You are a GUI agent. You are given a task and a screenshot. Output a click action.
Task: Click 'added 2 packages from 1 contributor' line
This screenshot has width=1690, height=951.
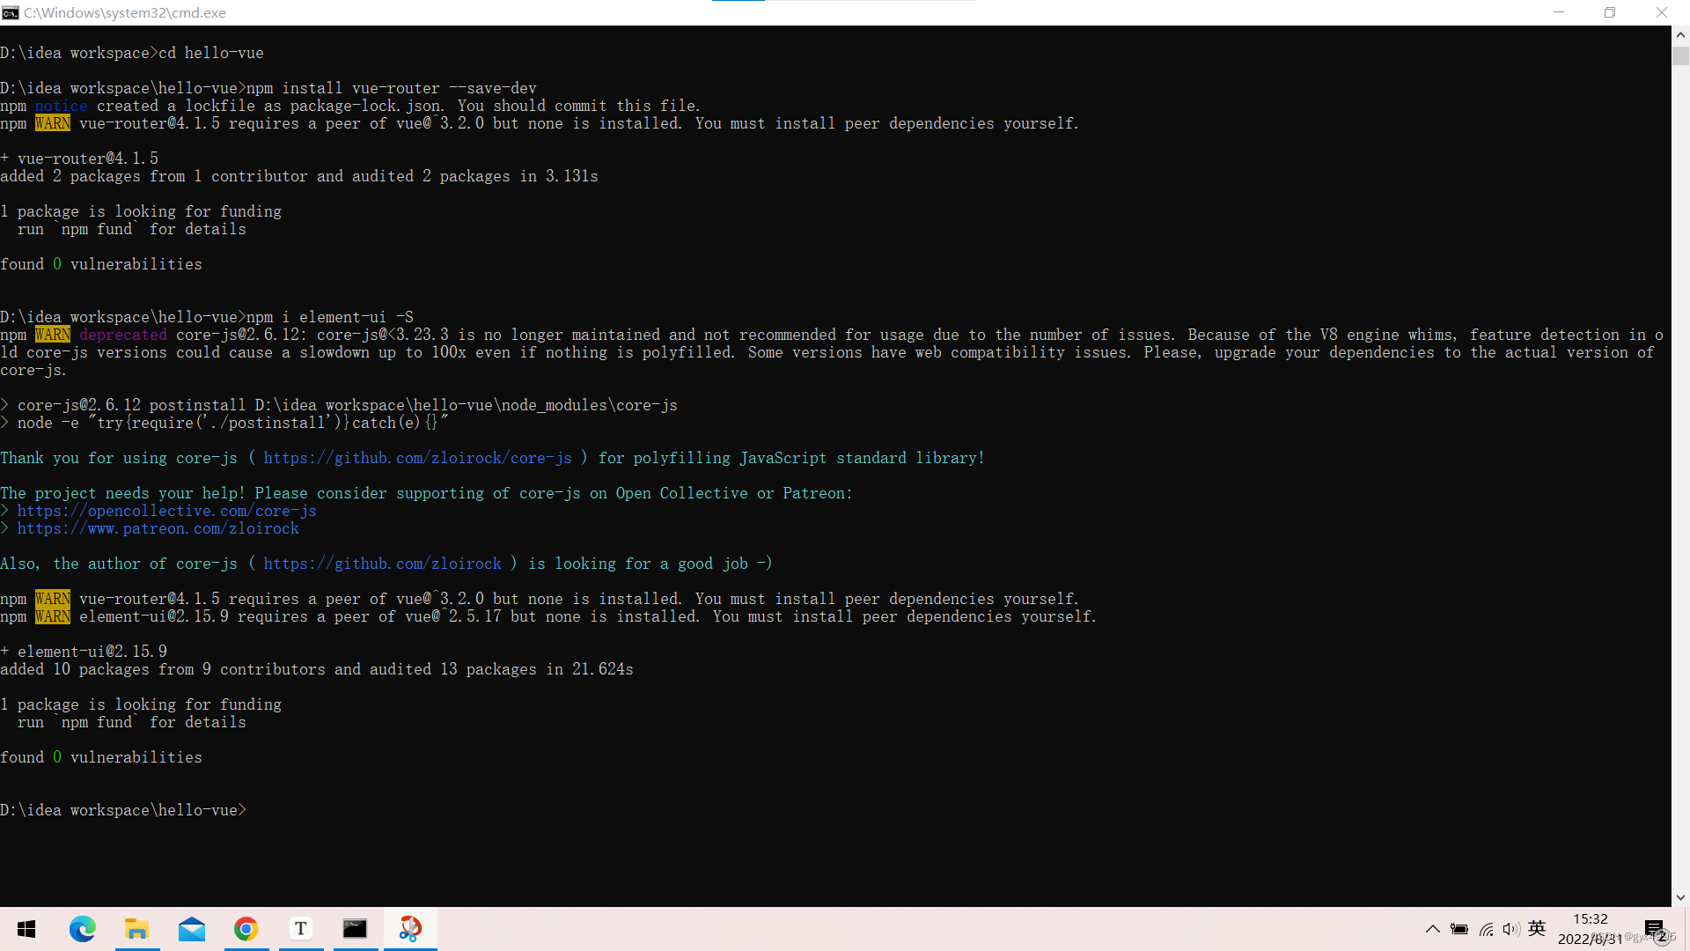click(299, 176)
